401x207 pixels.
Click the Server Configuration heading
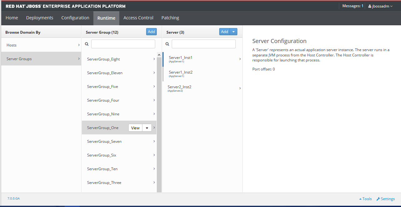pos(279,41)
